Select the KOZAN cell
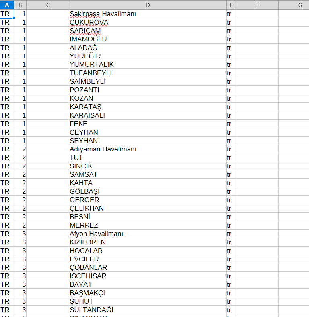309x317 pixels. [148, 98]
